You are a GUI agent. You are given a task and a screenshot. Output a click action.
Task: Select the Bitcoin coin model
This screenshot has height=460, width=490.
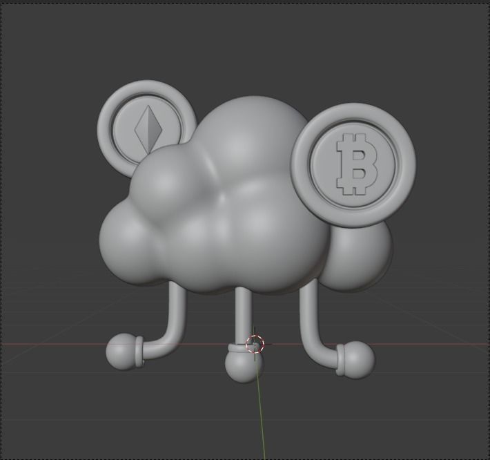353,166
